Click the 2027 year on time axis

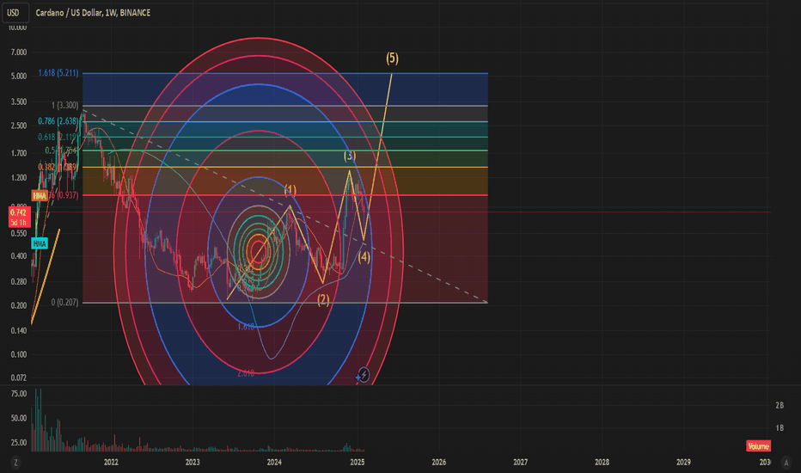[x=521, y=463]
